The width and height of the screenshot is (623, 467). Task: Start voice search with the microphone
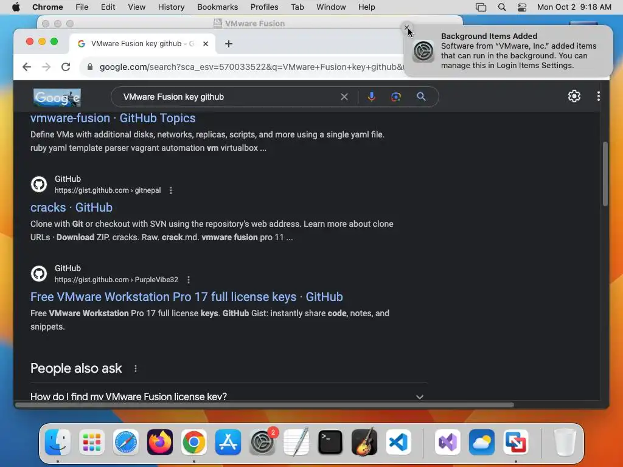(371, 97)
